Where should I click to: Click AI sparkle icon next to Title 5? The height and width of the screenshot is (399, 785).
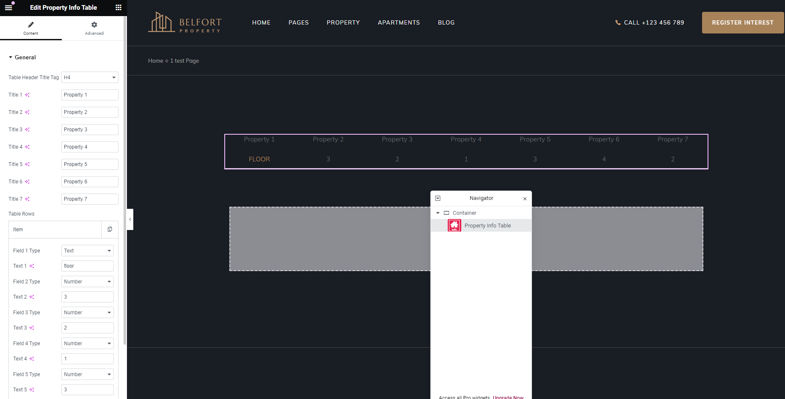(27, 164)
